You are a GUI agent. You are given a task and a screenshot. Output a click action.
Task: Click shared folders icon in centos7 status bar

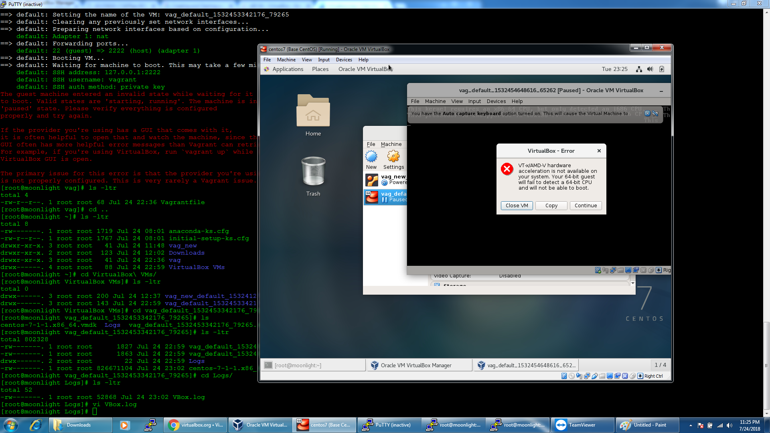(x=602, y=376)
